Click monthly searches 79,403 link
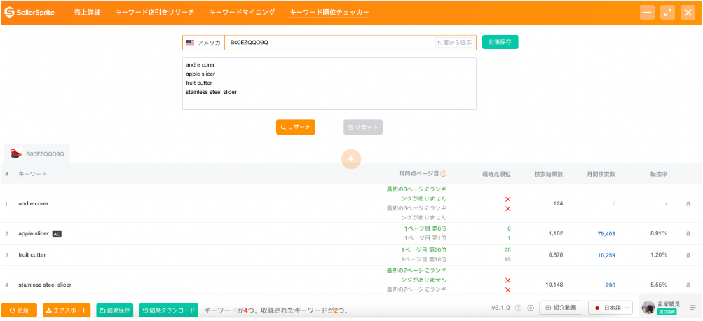 [606, 233]
